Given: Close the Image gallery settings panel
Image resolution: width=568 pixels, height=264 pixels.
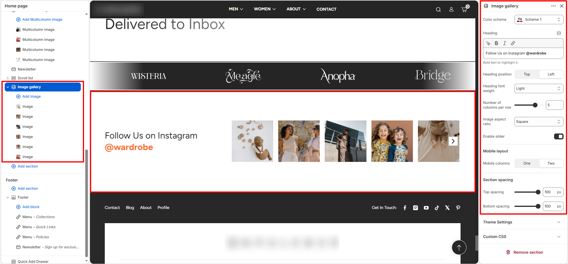Looking at the screenshot, I should [562, 6].
